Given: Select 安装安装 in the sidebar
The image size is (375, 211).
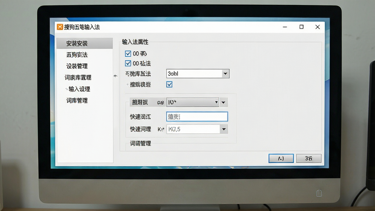Looking at the screenshot, I should click(85, 44).
